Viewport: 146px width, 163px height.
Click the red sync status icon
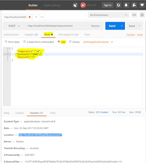[83, 5]
